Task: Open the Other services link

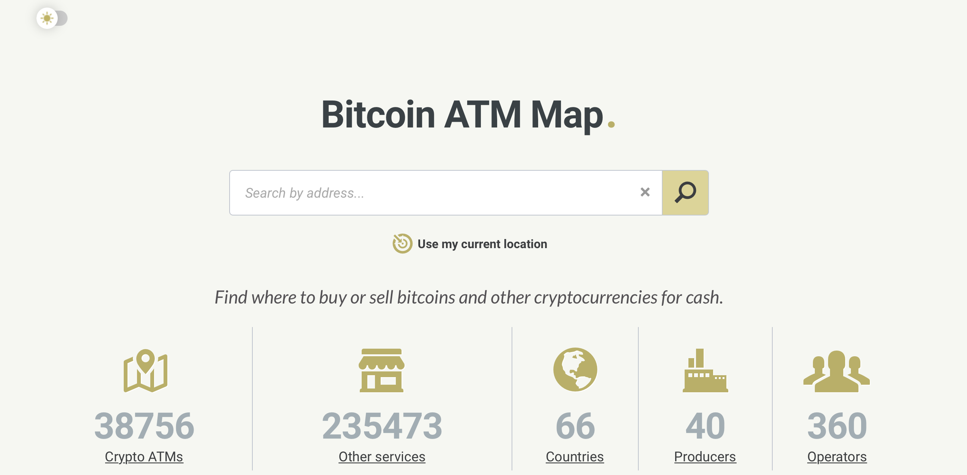Action: (x=382, y=456)
